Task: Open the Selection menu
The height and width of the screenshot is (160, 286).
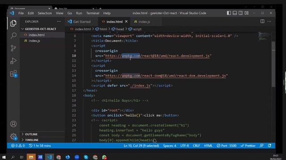Action: (x=45, y=13)
